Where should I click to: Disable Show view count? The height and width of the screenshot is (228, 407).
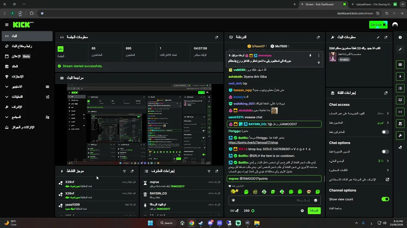[x=385, y=199]
